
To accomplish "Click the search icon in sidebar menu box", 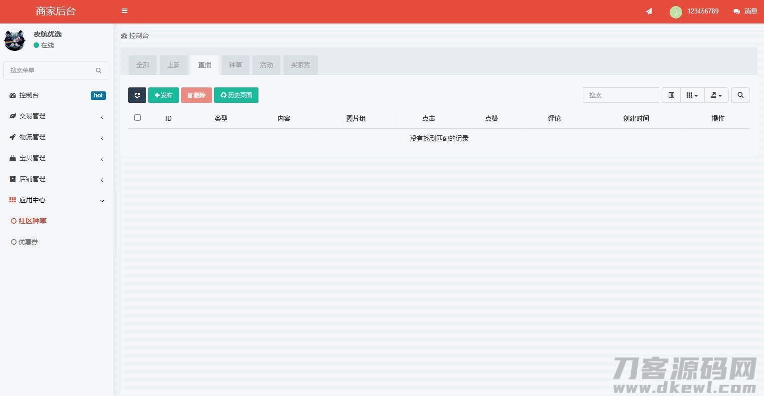I will (98, 70).
